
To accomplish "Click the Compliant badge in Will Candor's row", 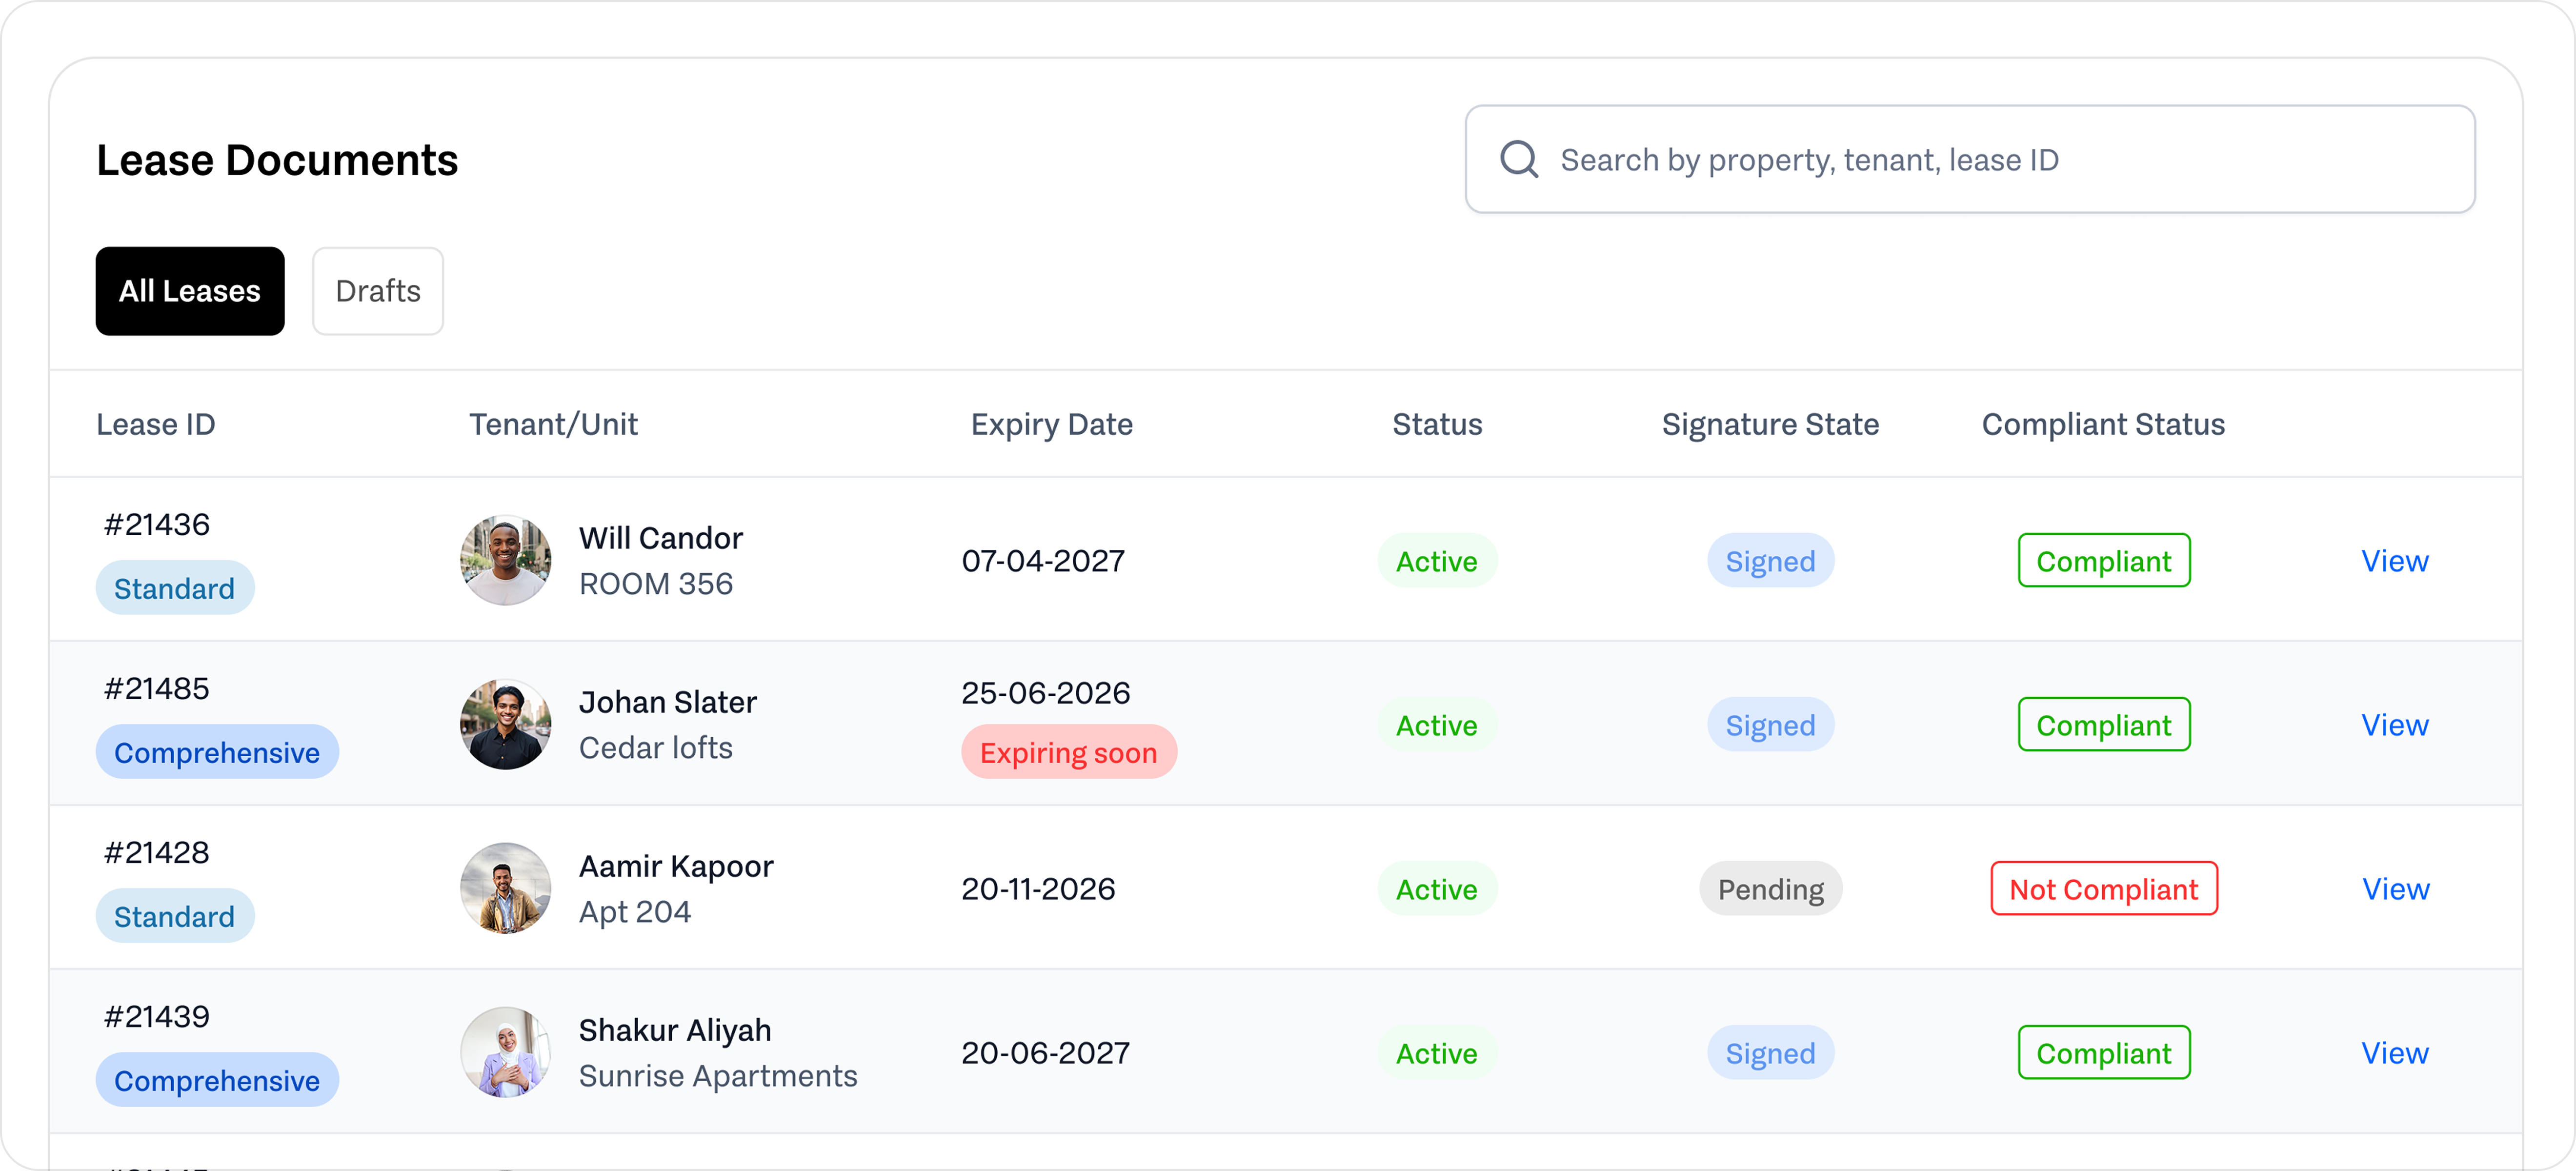I will coord(2104,561).
